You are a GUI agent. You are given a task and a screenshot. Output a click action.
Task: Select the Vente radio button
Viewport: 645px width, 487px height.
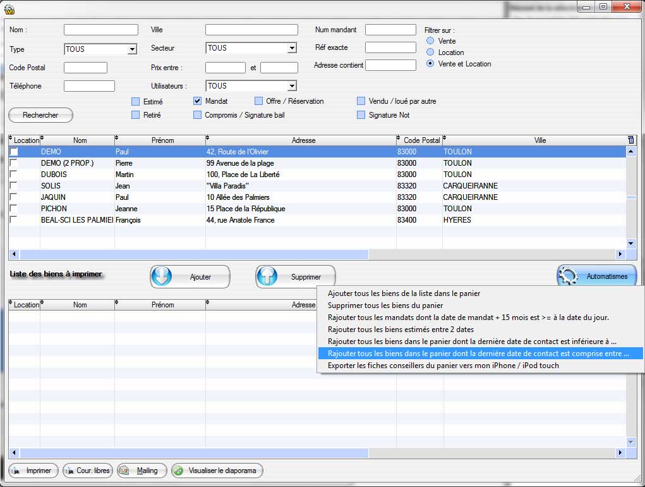pos(430,40)
